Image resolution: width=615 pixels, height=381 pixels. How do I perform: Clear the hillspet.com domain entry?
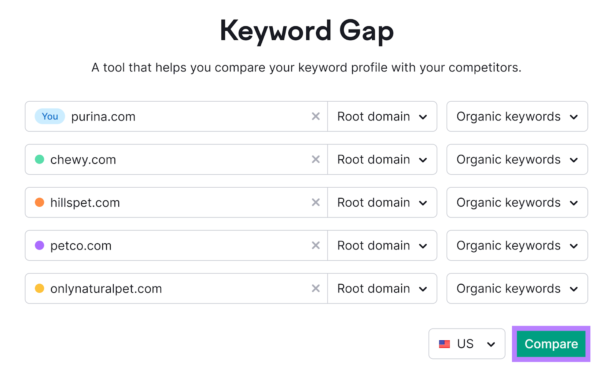[x=316, y=202]
